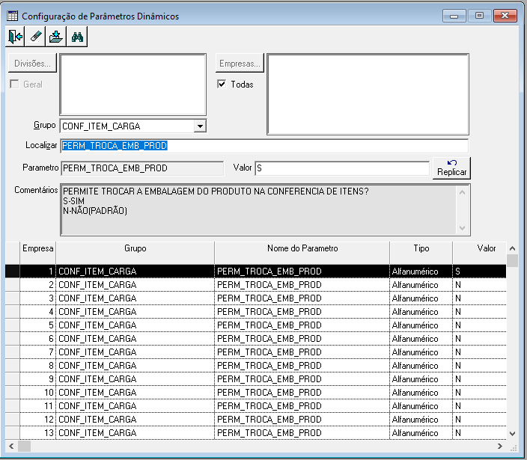Click the Empresa column header

tap(37, 253)
